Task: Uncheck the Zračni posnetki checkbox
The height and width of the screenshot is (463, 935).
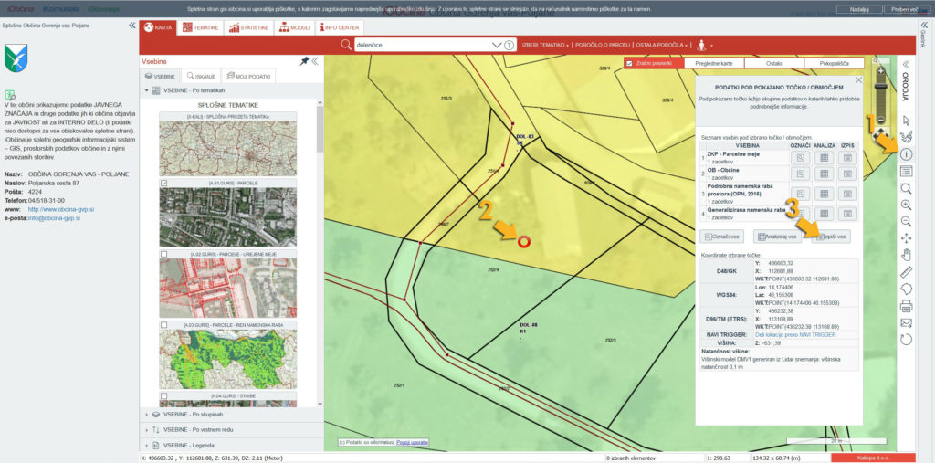Action: pyautogui.click(x=629, y=63)
